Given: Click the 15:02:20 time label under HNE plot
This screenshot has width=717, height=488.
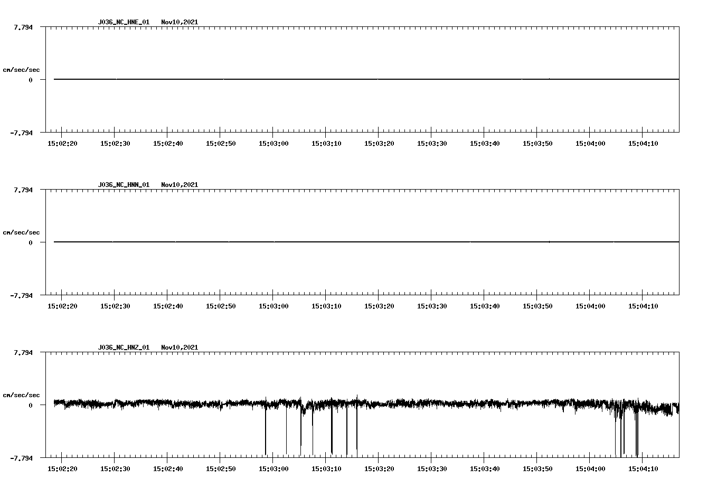Looking at the screenshot, I should tap(62, 144).
